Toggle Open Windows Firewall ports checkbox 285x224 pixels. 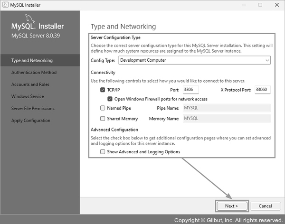point(110,99)
